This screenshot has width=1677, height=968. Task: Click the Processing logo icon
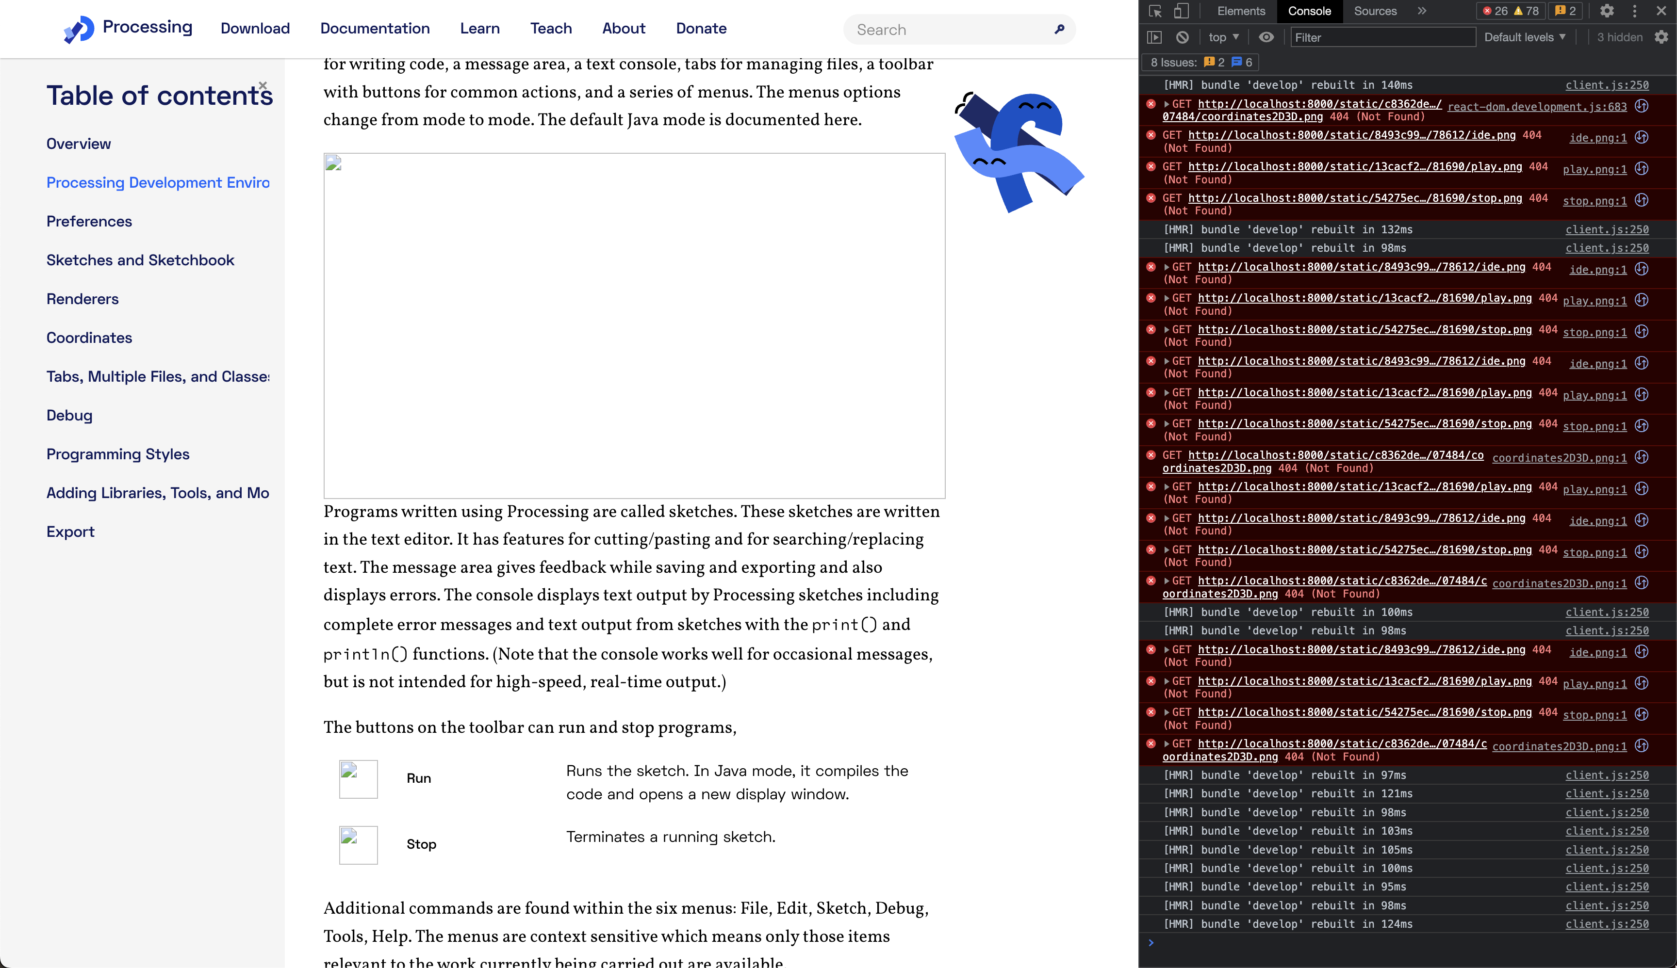tap(79, 29)
